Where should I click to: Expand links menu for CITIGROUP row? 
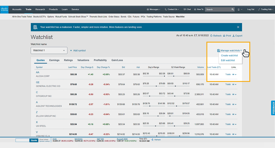tap(234, 94)
